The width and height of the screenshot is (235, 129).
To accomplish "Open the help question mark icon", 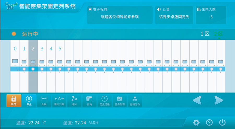I will pos(209,123).
